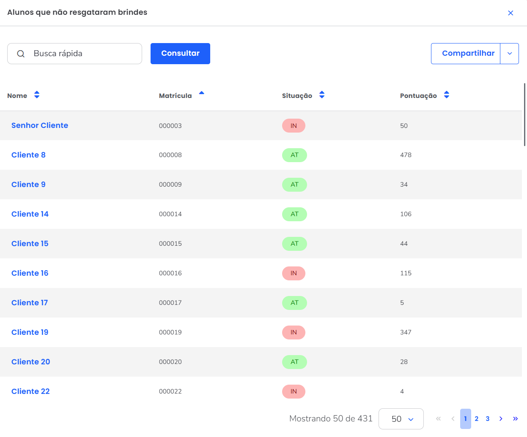Jump to last page double arrow

[515, 419]
